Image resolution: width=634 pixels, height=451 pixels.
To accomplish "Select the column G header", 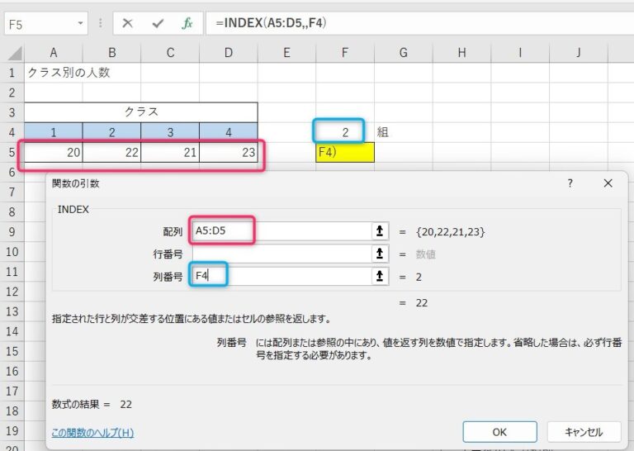I will 403,53.
